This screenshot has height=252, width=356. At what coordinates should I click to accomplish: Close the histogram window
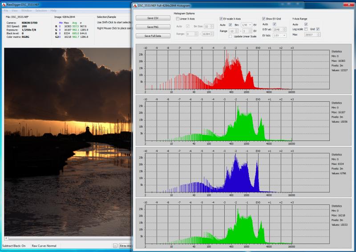pyautogui.click(x=348, y=4)
